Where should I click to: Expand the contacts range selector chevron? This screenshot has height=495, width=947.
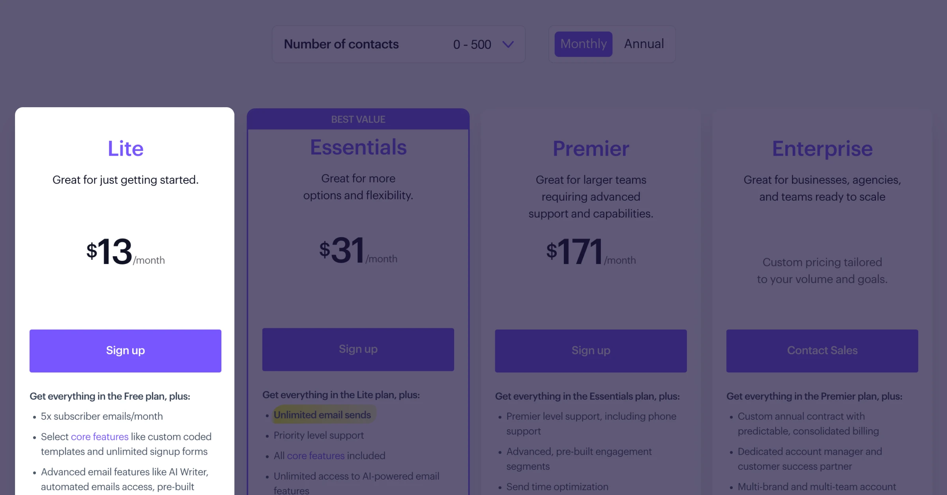[508, 44]
